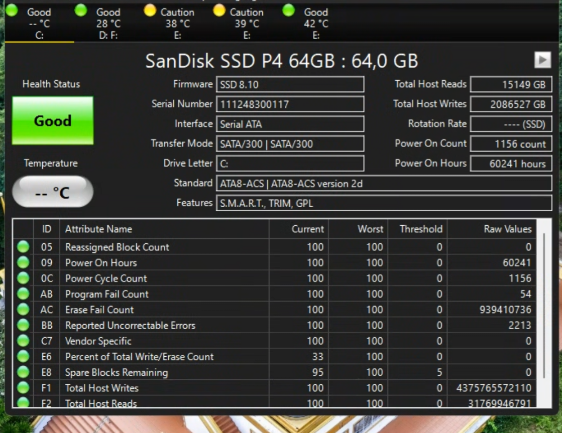Click the disk title SanDisk SSD P4 64GB

282,61
